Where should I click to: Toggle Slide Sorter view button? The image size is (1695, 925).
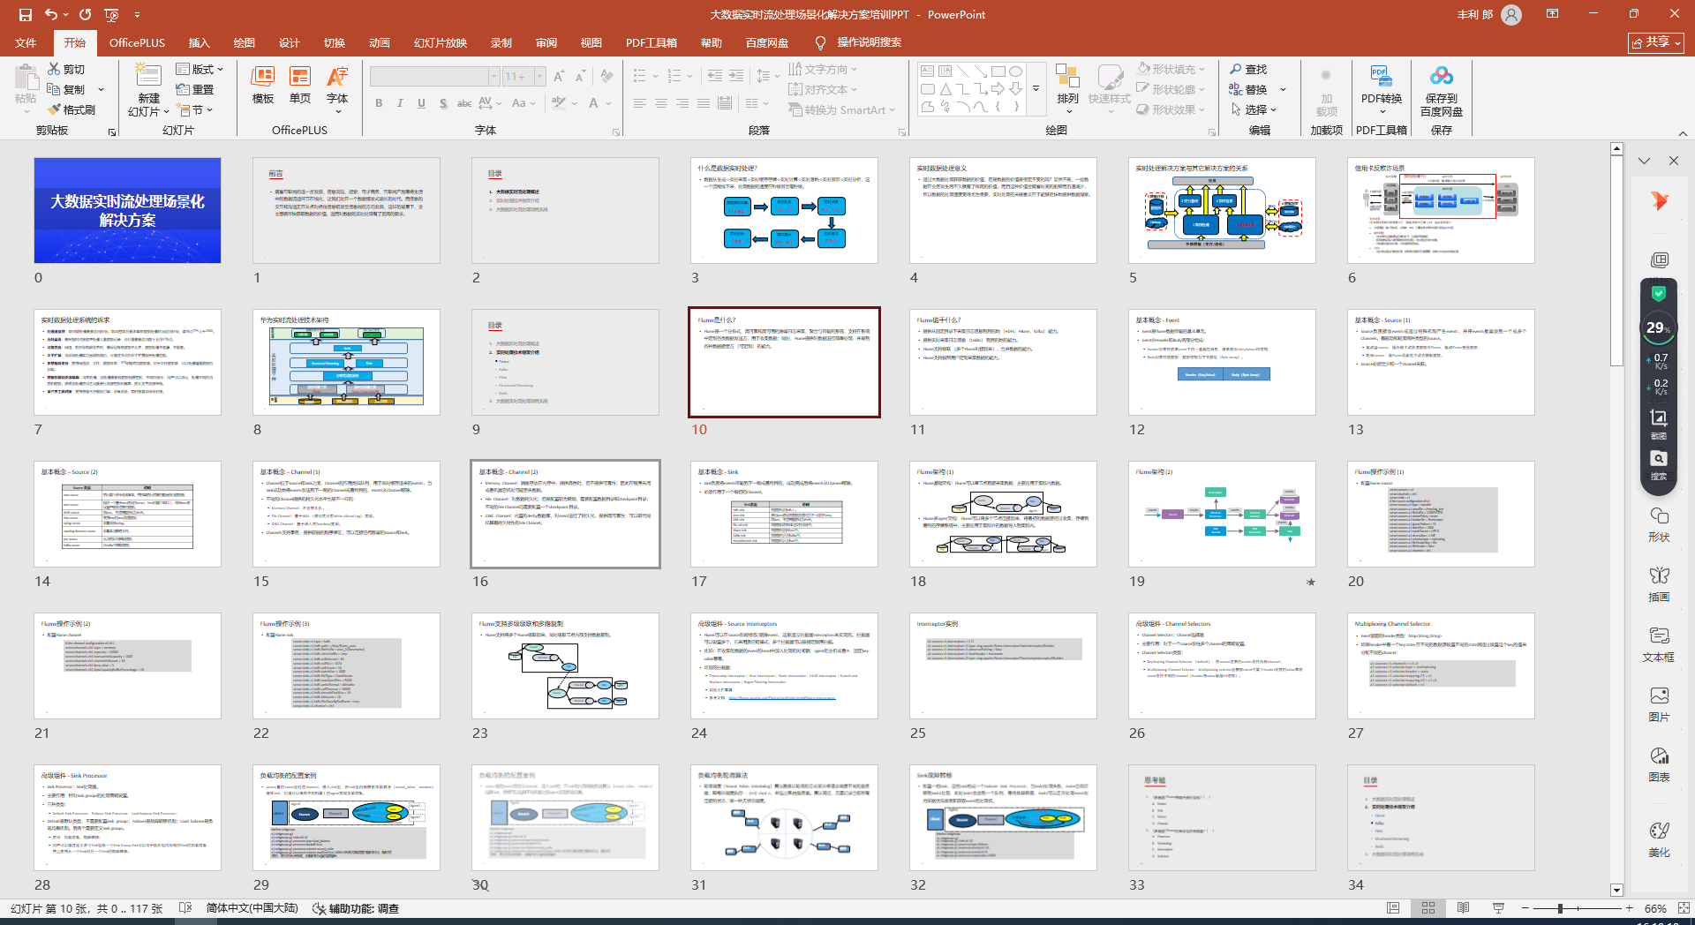click(1428, 908)
